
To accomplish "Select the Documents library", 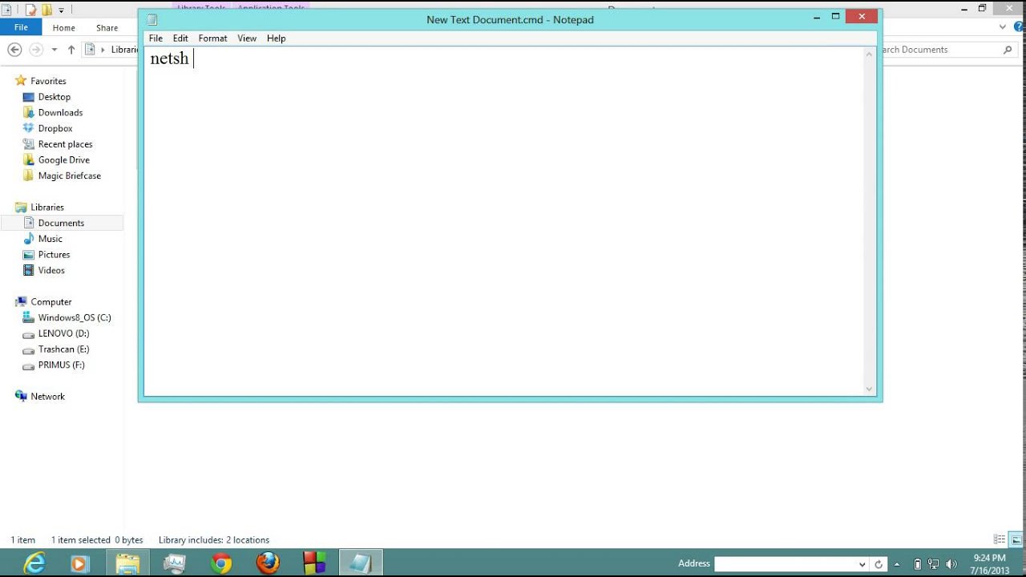I will (x=61, y=223).
